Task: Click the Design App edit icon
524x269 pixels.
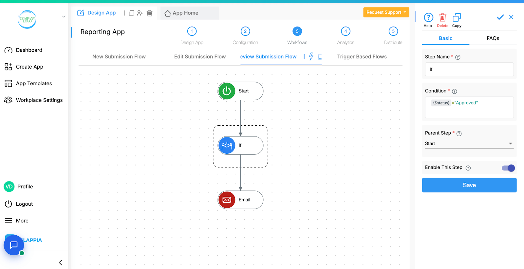Action: coord(81,13)
